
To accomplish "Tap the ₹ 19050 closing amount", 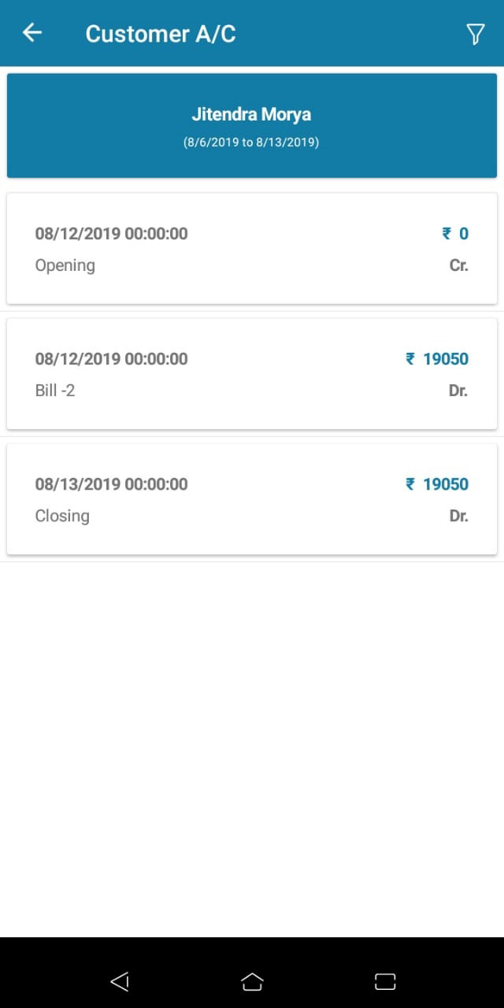I will click(x=437, y=484).
